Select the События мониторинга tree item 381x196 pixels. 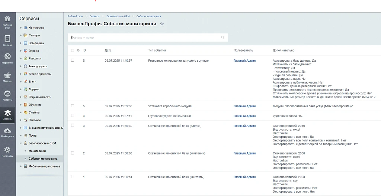43,159
